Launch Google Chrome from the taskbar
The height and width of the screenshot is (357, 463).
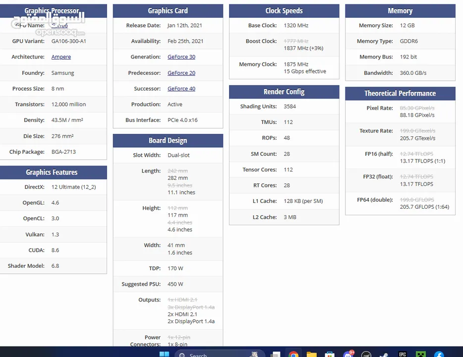(293, 354)
